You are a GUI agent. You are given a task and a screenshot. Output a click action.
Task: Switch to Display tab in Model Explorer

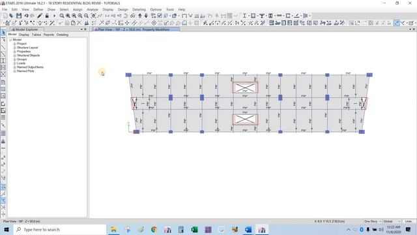pyautogui.click(x=24, y=35)
